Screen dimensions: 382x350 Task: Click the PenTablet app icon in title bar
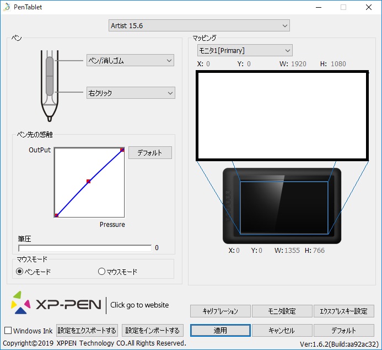[x=7, y=7]
